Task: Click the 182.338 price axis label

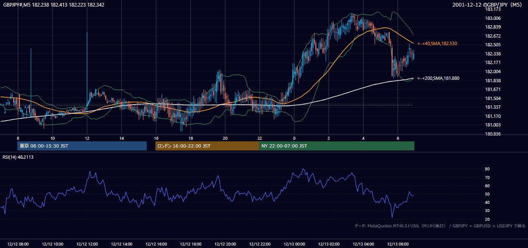Action: (x=492, y=54)
